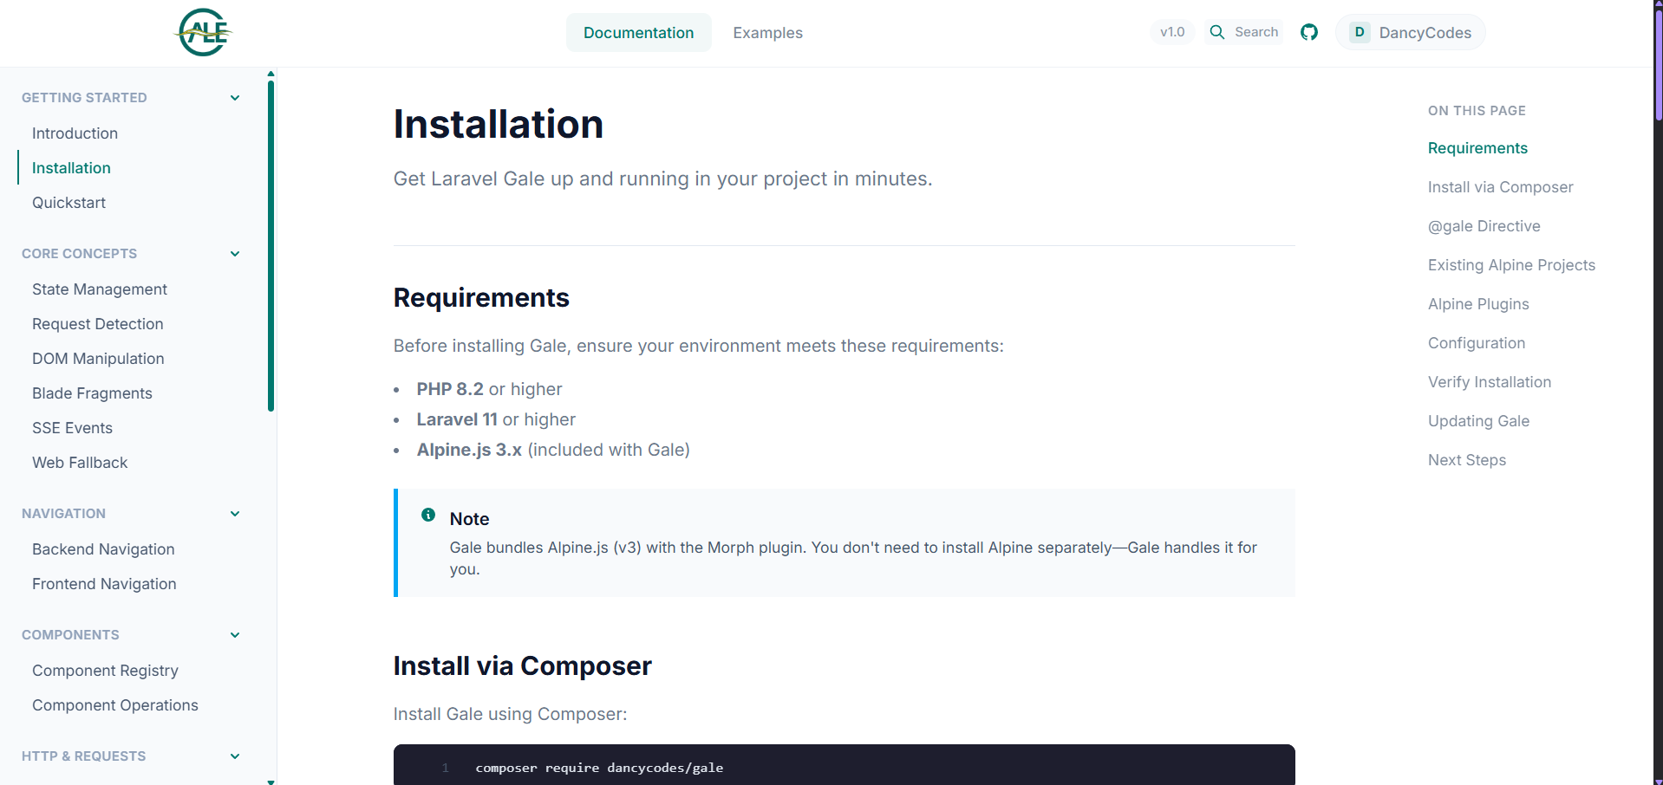Click the NAVIGATION section label

pyautogui.click(x=63, y=514)
